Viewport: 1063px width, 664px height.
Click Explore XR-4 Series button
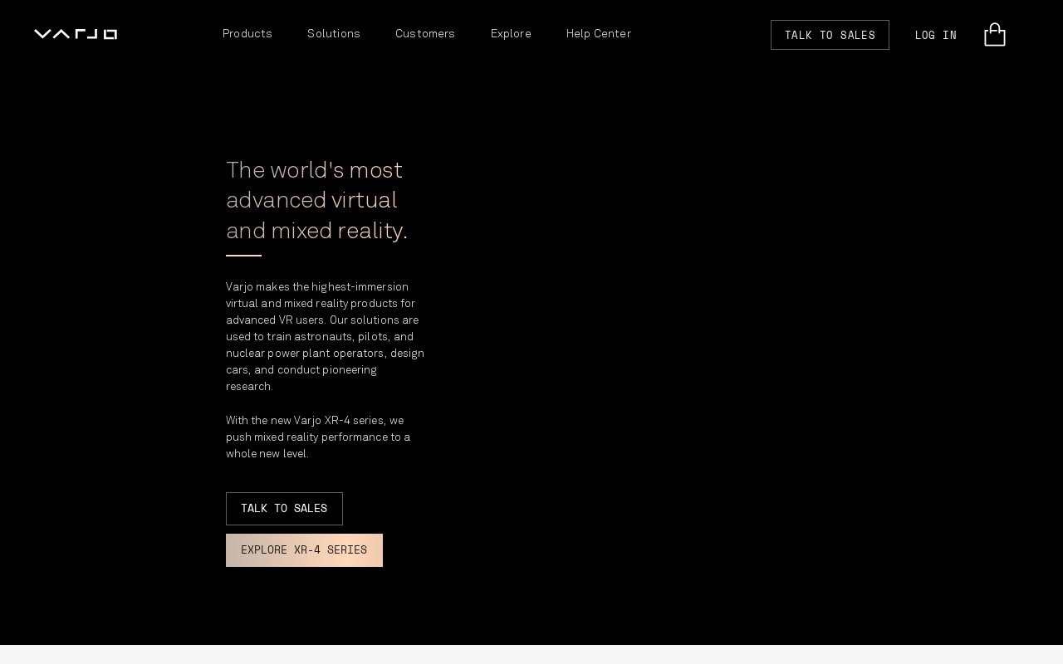304,550
